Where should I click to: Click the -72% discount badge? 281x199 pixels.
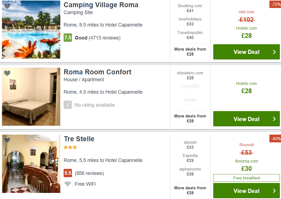tap(275, 4)
